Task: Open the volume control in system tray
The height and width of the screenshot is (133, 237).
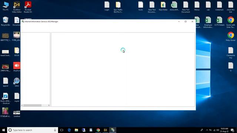Action: tap(218, 130)
